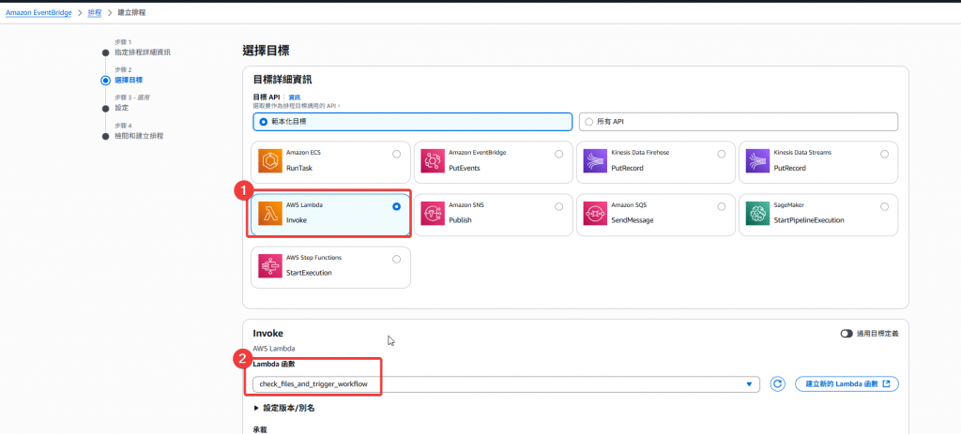Go to step 3 設定
The width and height of the screenshot is (961, 434).
point(121,108)
